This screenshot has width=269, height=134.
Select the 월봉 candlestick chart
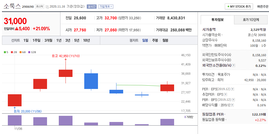[165, 41]
